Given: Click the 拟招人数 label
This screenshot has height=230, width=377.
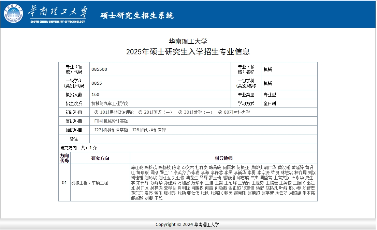Looking at the screenshot, I should tap(74, 95).
